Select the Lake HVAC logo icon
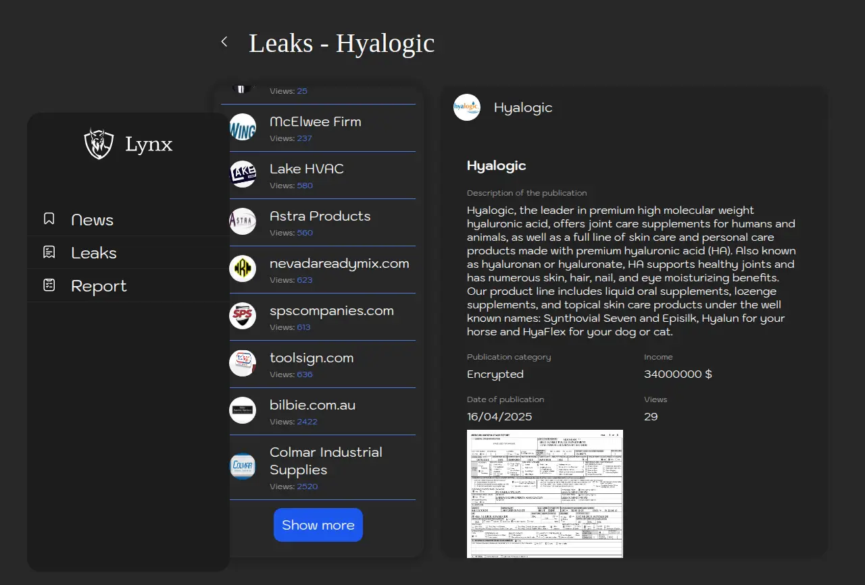Viewport: 865px width, 585px height. tap(243, 174)
